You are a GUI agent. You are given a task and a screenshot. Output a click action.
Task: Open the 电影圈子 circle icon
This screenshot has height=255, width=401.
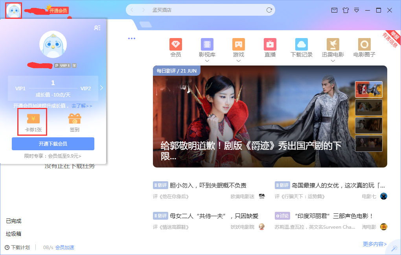tap(364, 44)
